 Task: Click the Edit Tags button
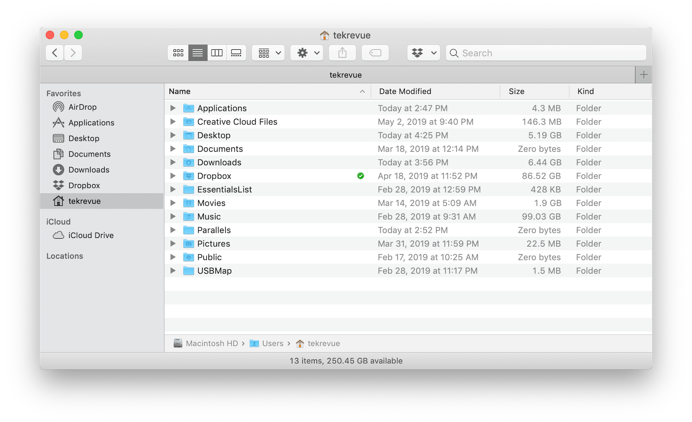tap(375, 53)
